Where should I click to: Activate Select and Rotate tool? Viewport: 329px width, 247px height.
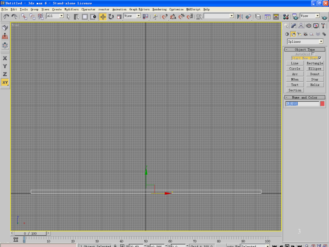[x=111, y=16]
